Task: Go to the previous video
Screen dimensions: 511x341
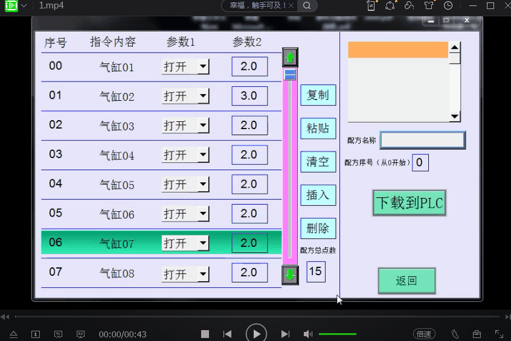Action: [x=227, y=334]
